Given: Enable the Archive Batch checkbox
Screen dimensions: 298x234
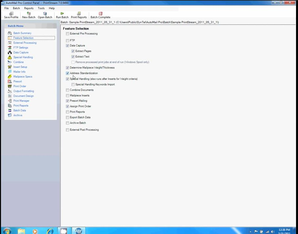Looking at the screenshot, I should click(67, 123).
